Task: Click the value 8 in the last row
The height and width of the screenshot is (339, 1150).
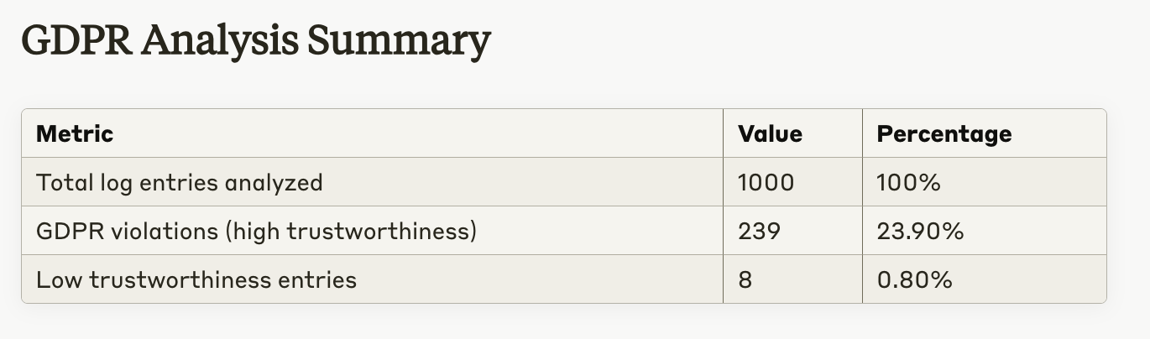Action: click(x=745, y=279)
